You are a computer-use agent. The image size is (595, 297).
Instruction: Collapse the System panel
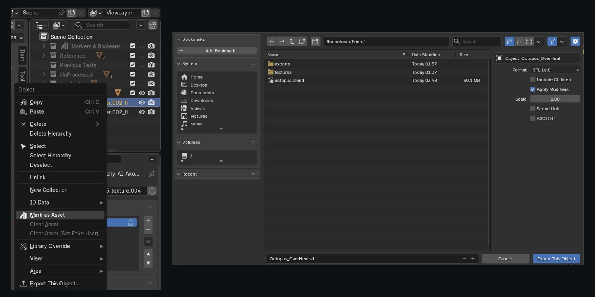coord(178,63)
